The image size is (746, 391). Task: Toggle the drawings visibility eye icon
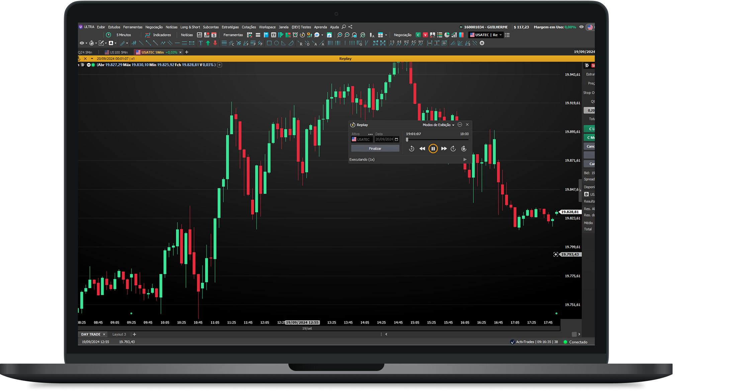82,43
